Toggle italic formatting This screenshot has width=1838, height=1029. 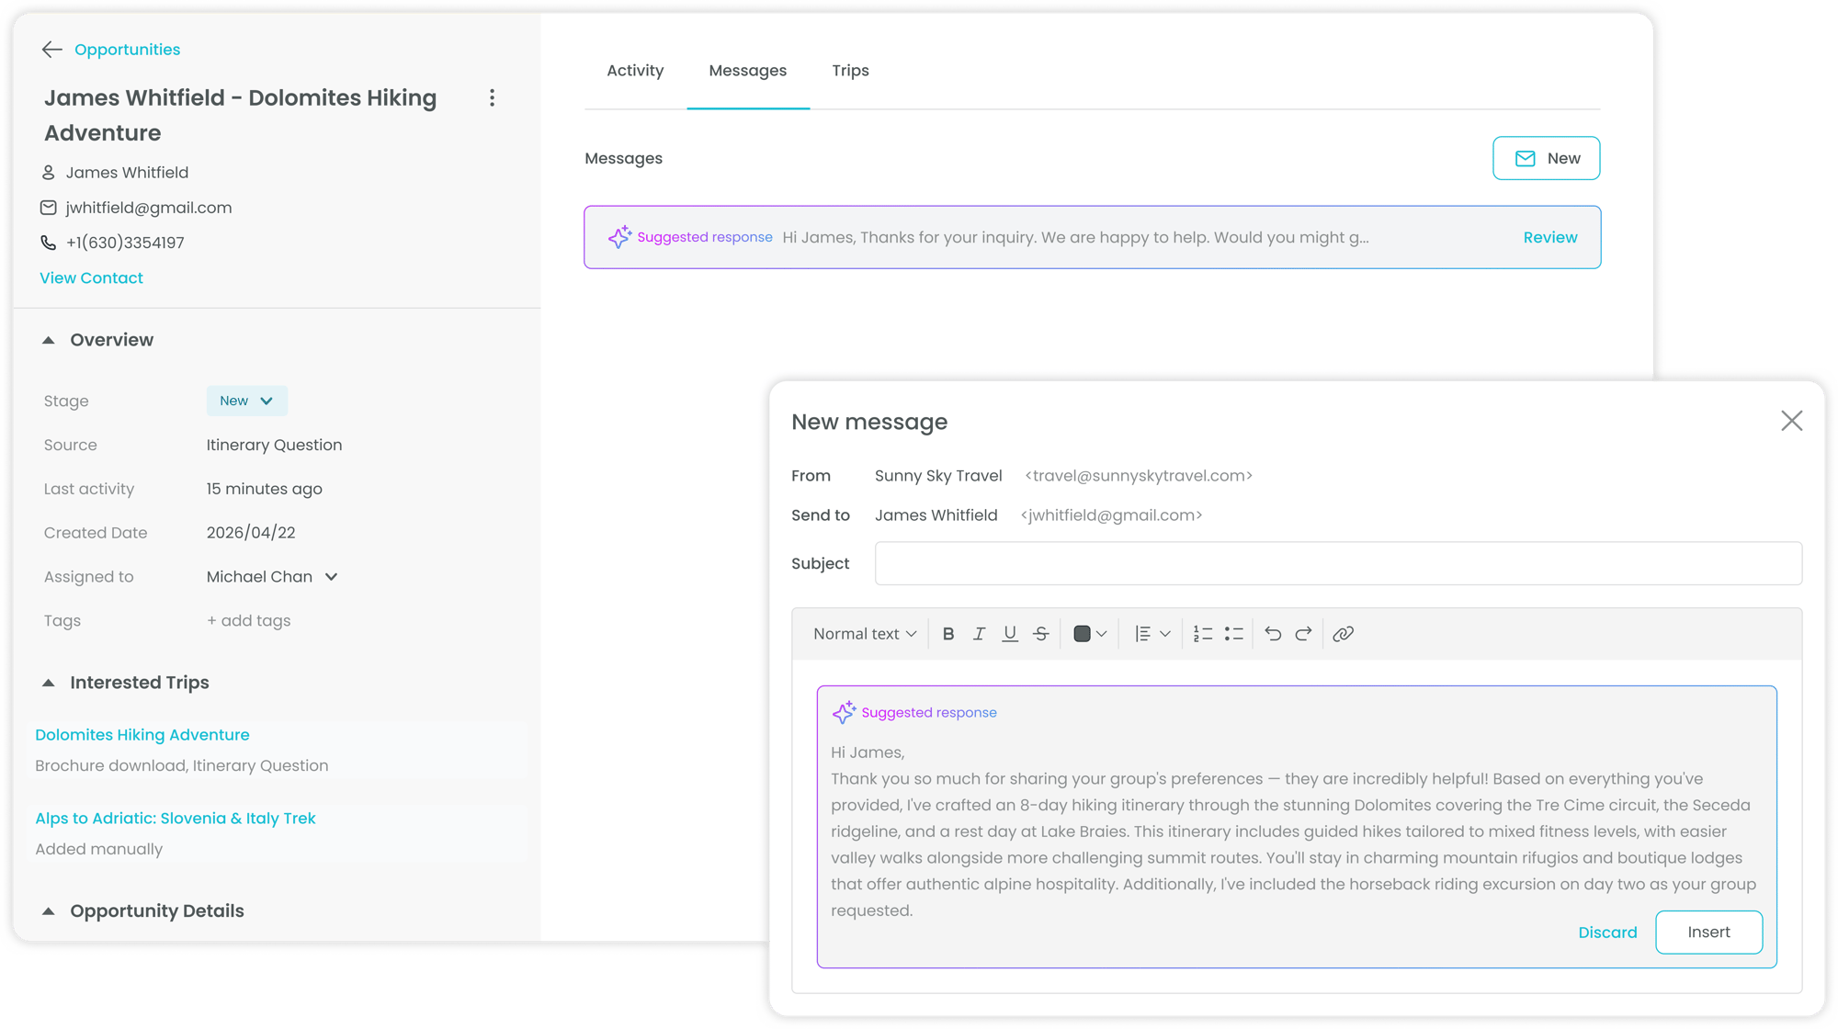[979, 634]
